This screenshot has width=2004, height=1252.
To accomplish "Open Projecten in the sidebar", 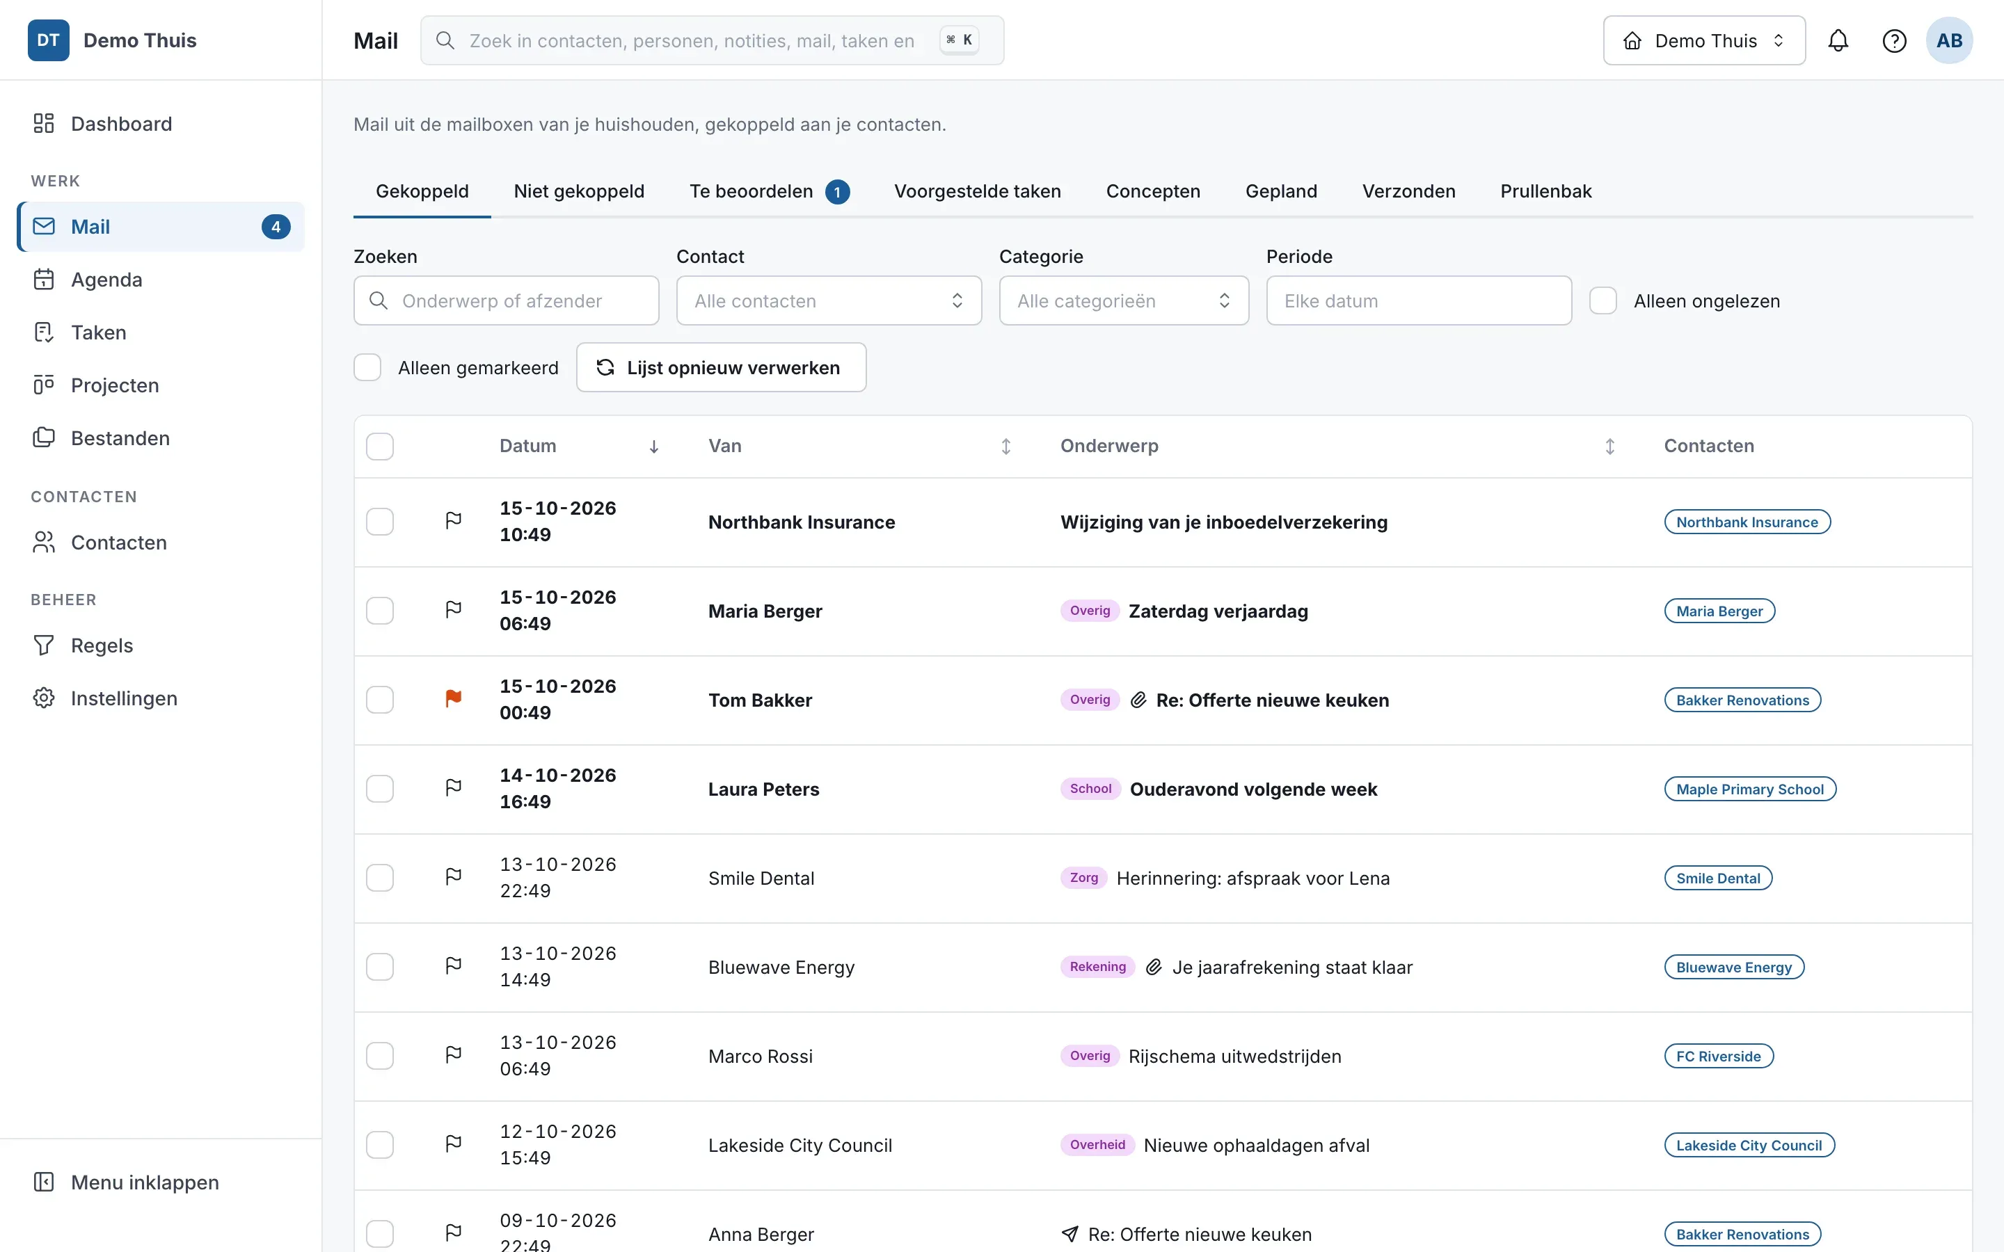I will coord(161,385).
